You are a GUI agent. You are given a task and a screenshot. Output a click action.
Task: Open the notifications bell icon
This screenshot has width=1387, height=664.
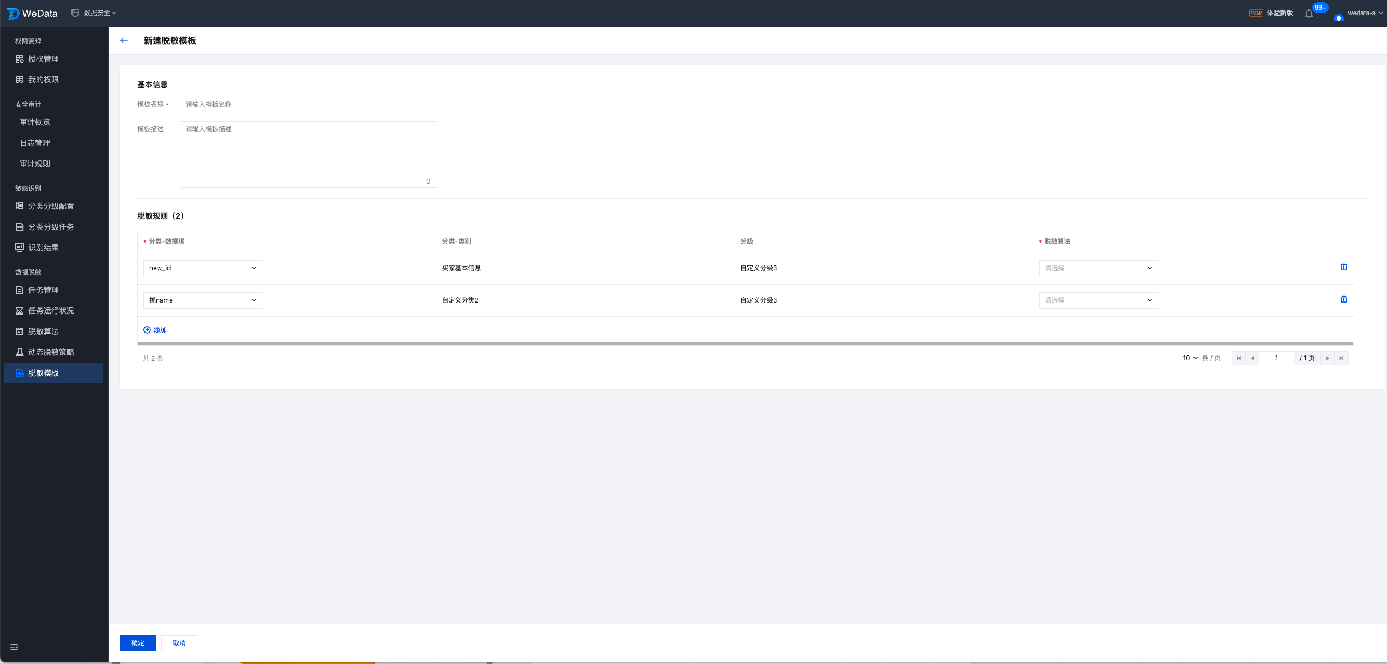point(1309,14)
